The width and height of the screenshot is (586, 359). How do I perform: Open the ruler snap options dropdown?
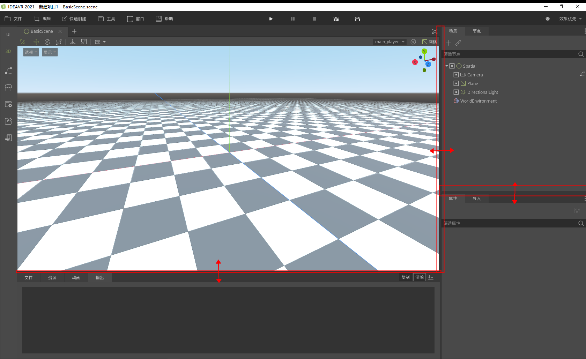pyautogui.click(x=100, y=42)
